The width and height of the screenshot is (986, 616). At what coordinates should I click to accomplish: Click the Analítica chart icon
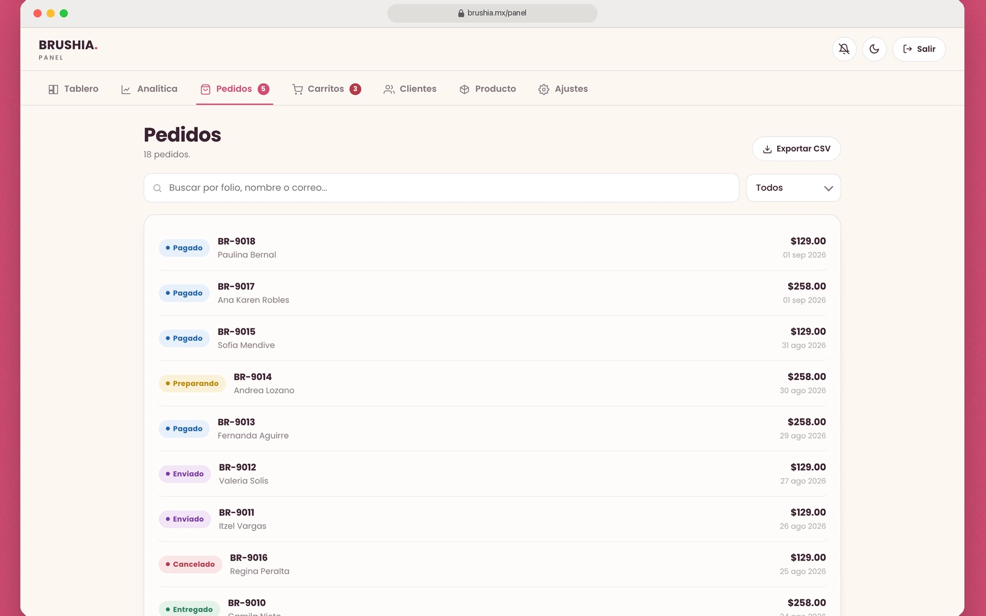pyautogui.click(x=126, y=89)
